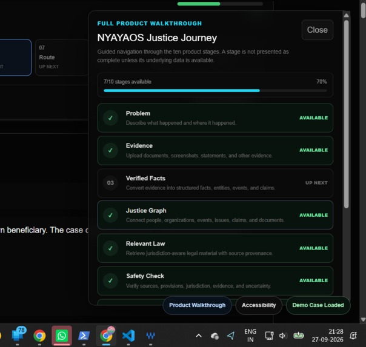Click the AVAILABLE label on Evidence
The height and width of the screenshot is (347, 366).
point(313,150)
